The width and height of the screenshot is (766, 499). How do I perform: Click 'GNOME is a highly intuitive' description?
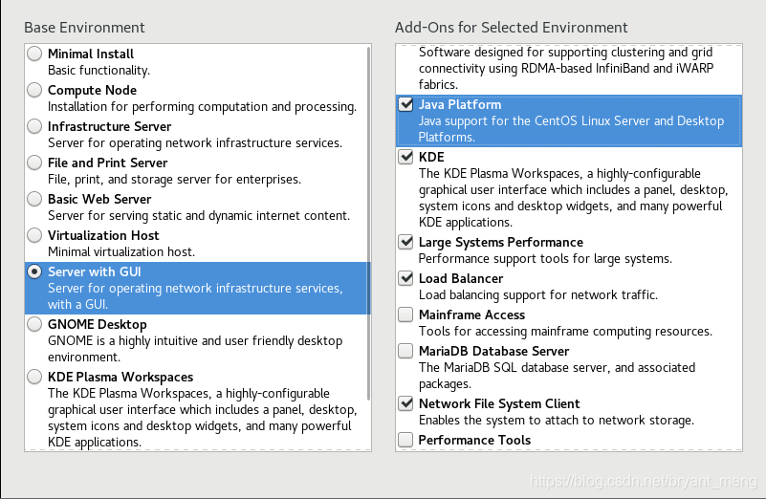click(x=195, y=349)
